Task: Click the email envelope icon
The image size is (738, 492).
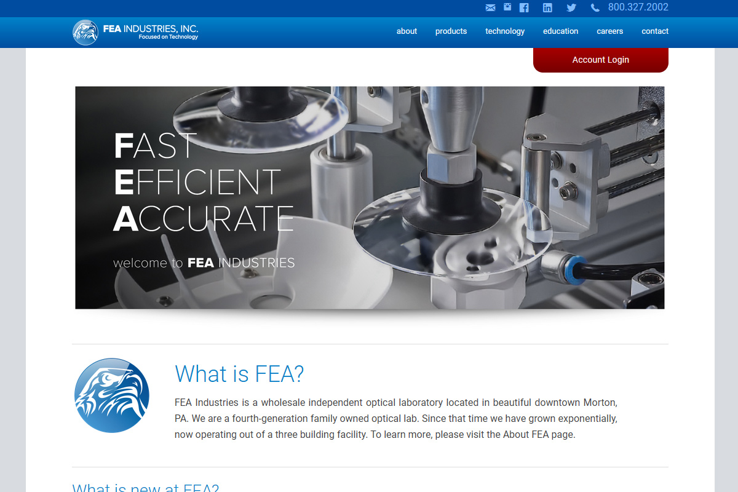Action: [x=490, y=7]
